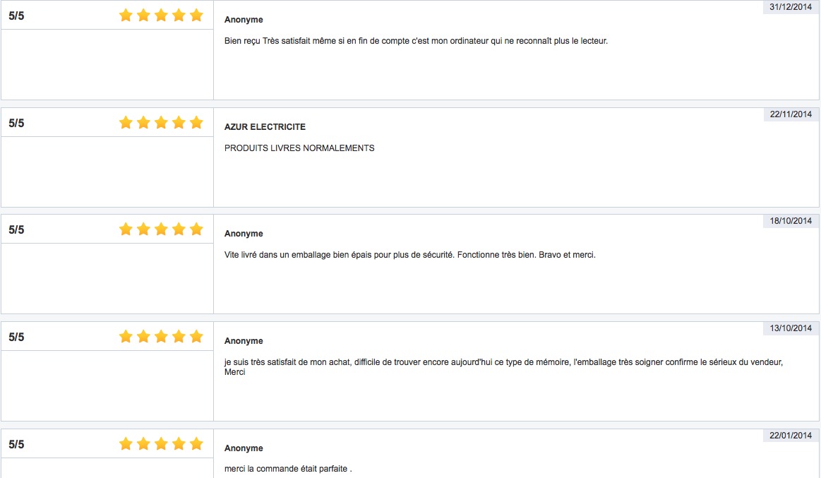Open the AZUR ELECTRICITE reviewer name
821x478 pixels.
(x=265, y=127)
